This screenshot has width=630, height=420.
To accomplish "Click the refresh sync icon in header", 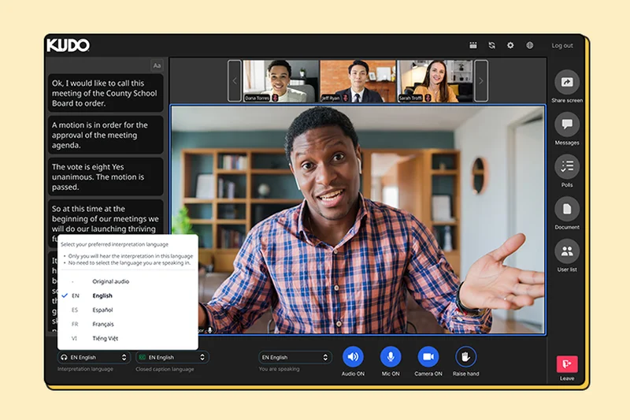I will pos(492,46).
